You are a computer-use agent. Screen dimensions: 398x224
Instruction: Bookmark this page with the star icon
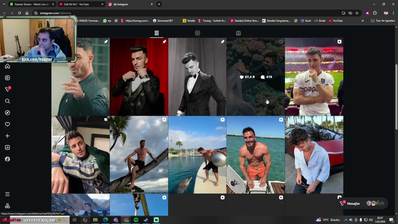click(357, 13)
